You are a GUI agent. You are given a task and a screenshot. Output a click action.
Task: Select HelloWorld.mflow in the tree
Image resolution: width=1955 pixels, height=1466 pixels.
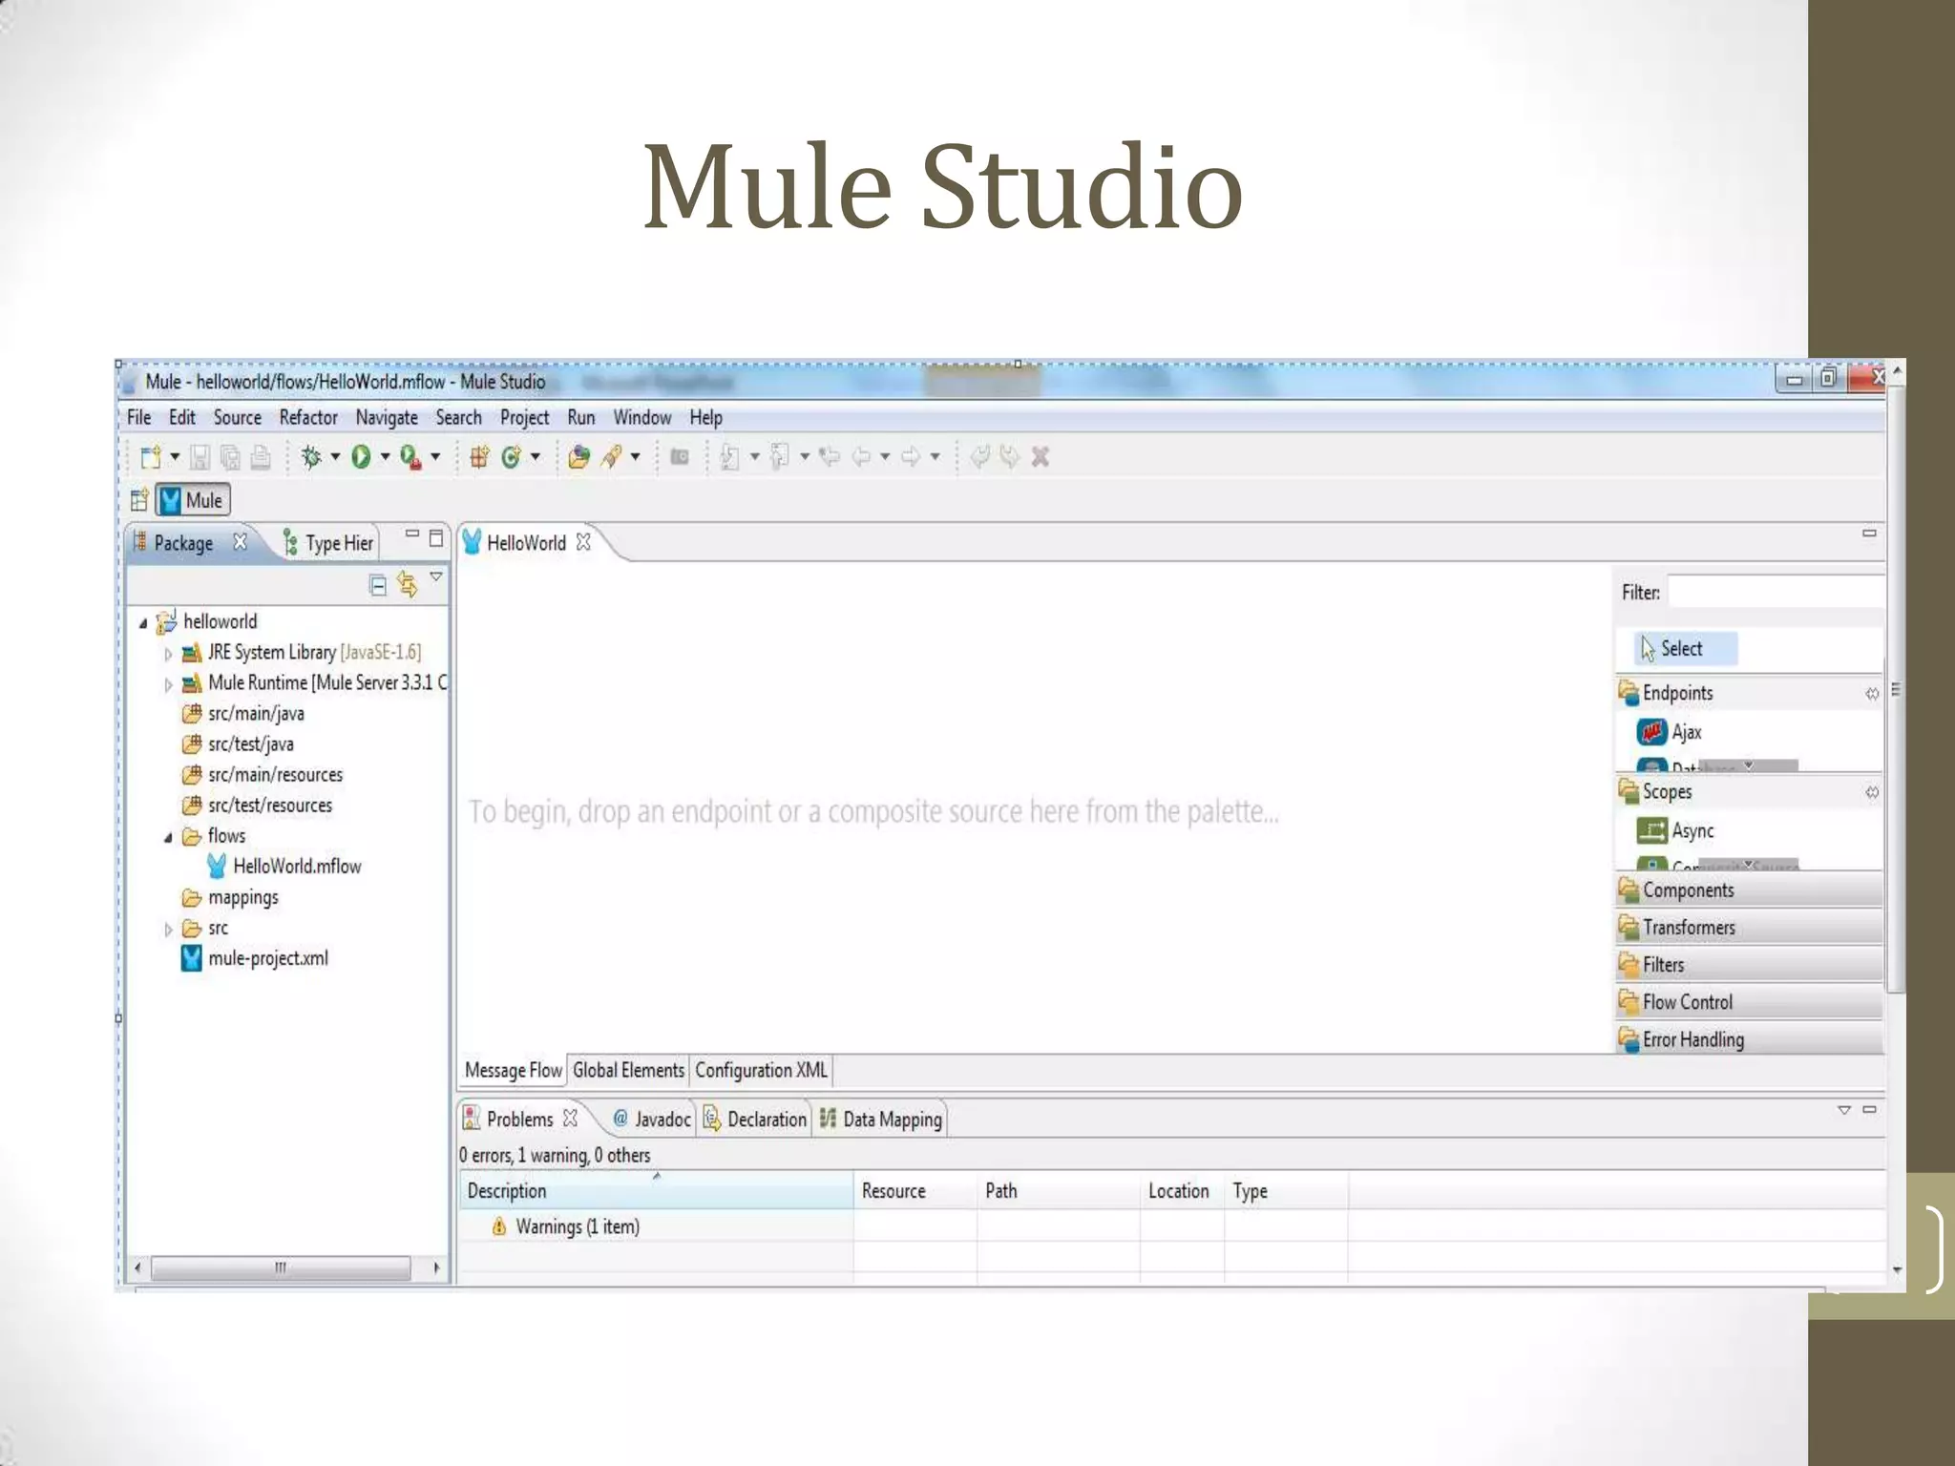click(284, 866)
